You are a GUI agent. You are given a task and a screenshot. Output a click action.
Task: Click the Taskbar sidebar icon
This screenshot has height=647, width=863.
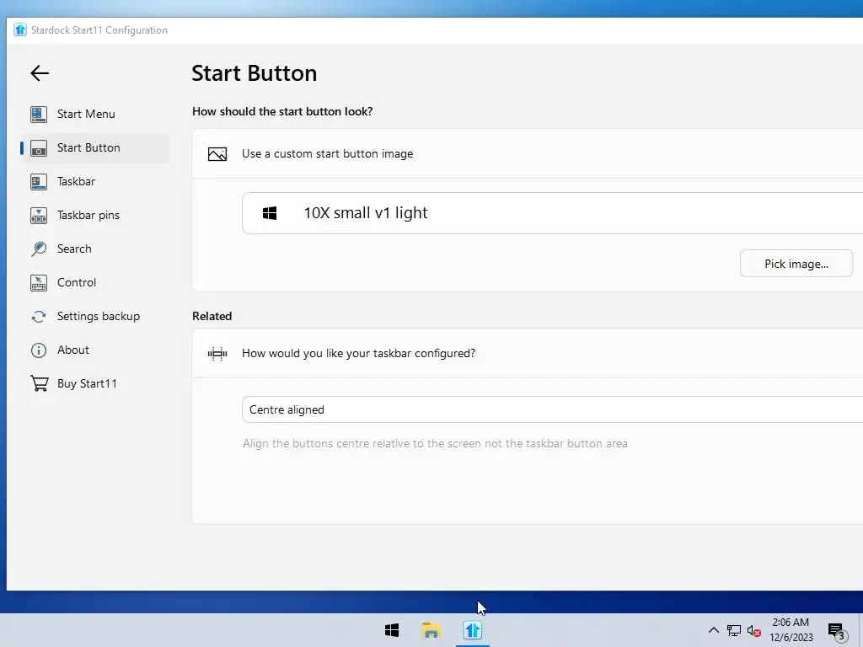pyautogui.click(x=39, y=182)
